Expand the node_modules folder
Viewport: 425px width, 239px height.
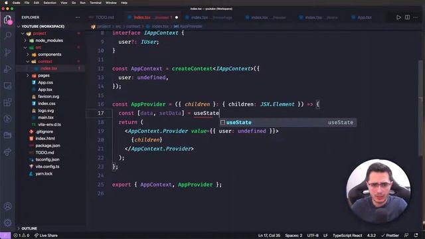click(x=49, y=40)
